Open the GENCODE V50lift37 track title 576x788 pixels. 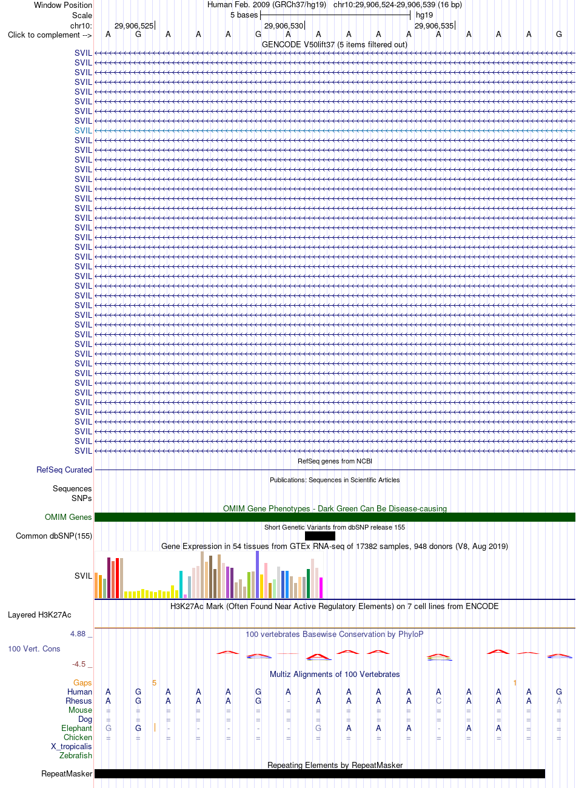(335, 44)
